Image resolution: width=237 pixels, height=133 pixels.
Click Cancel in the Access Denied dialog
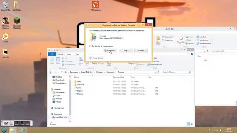(x=141, y=51)
